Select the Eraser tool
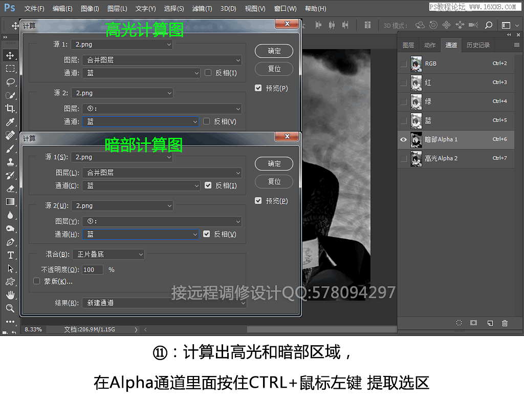This screenshot has height=399, width=524. [10, 188]
